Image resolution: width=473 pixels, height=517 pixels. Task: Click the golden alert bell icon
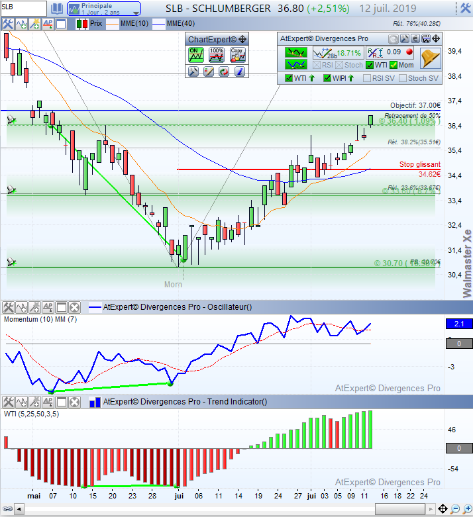(x=431, y=58)
